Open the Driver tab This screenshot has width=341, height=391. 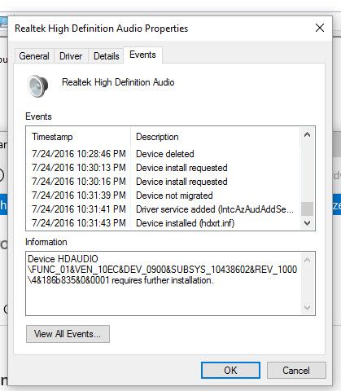[71, 56]
